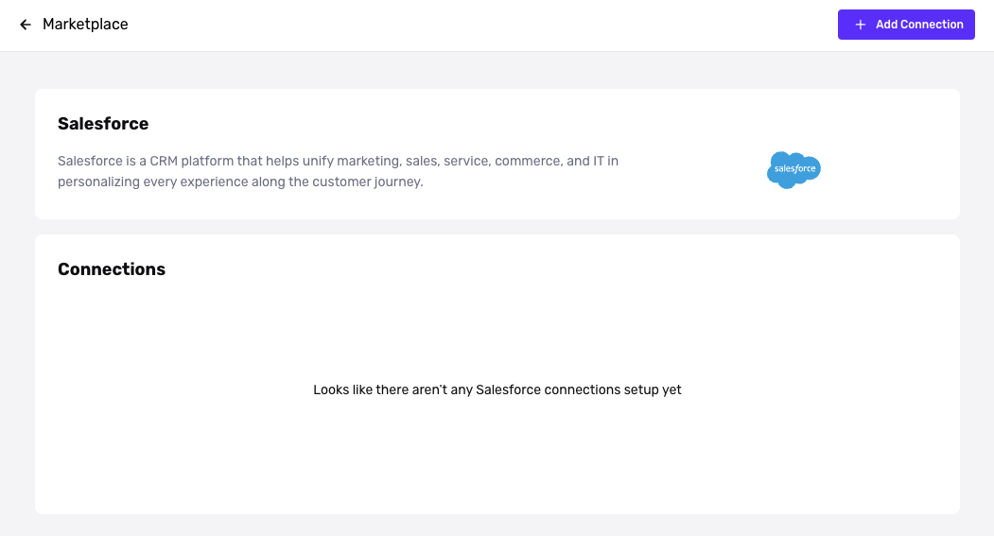This screenshot has height=536, width=994.
Task: Click the plus icon in Add Connection
Action: click(861, 25)
